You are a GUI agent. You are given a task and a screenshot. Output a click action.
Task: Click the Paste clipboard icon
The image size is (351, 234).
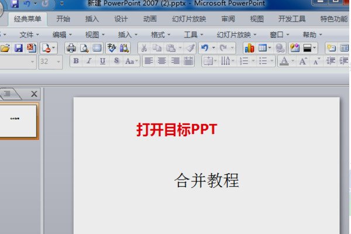[x=171, y=48]
